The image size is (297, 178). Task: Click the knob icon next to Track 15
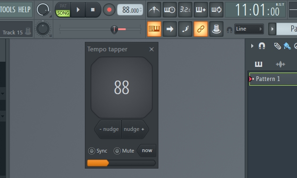click(x=28, y=31)
